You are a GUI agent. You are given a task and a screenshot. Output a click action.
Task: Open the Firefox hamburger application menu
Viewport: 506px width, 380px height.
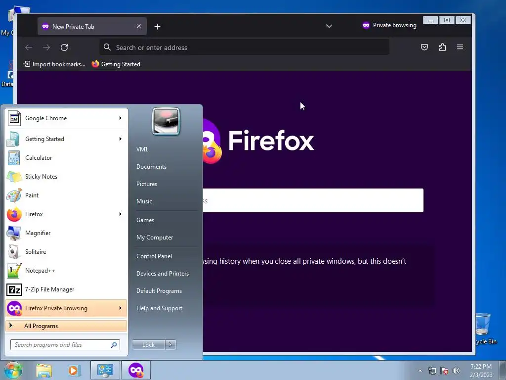click(460, 47)
